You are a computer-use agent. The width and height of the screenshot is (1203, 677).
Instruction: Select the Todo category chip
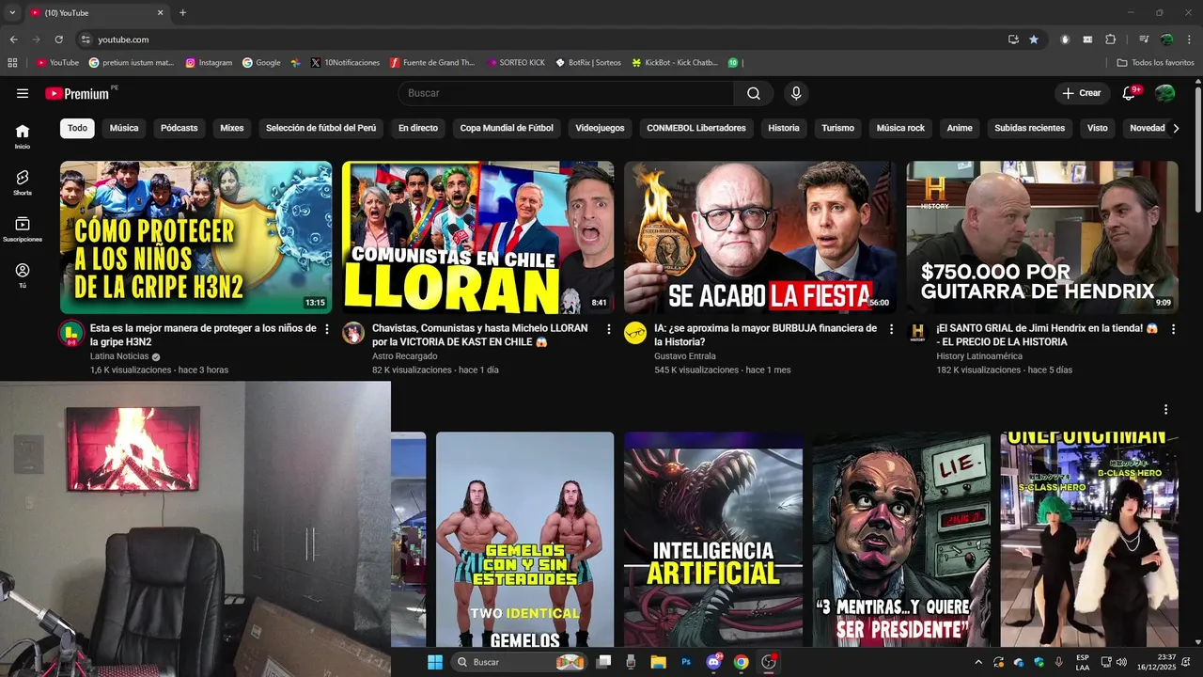[77, 128]
